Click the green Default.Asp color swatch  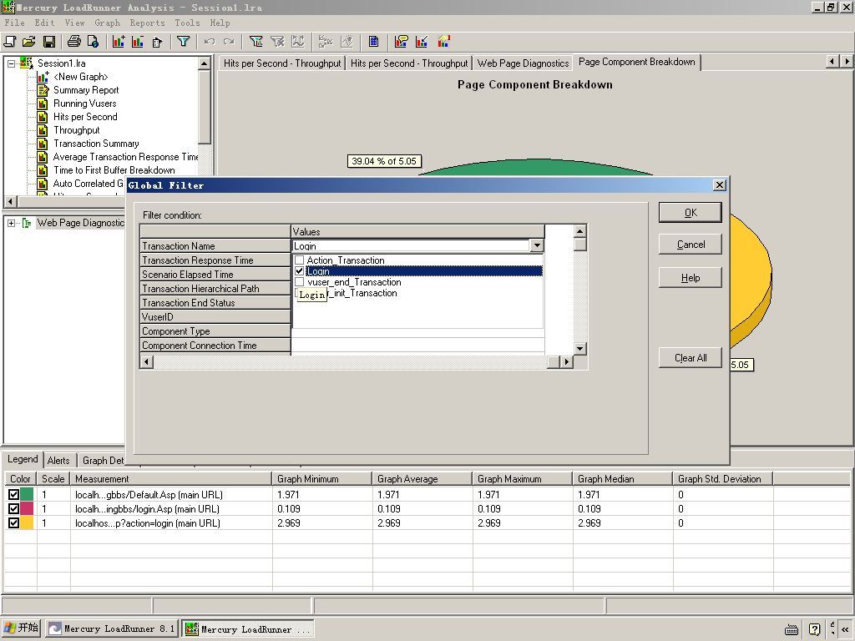(28, 494)
